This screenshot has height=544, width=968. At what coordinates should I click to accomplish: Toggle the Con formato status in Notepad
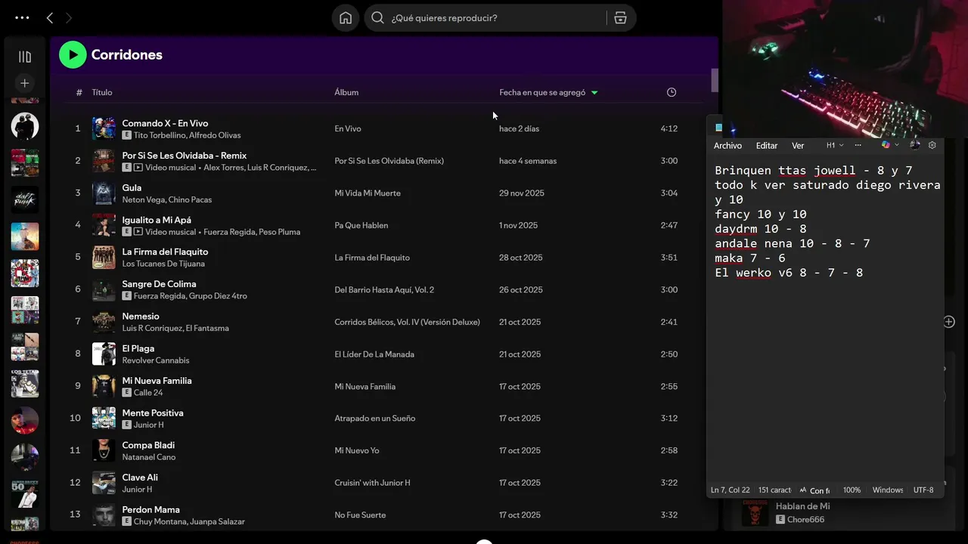[x=819, y=490]
